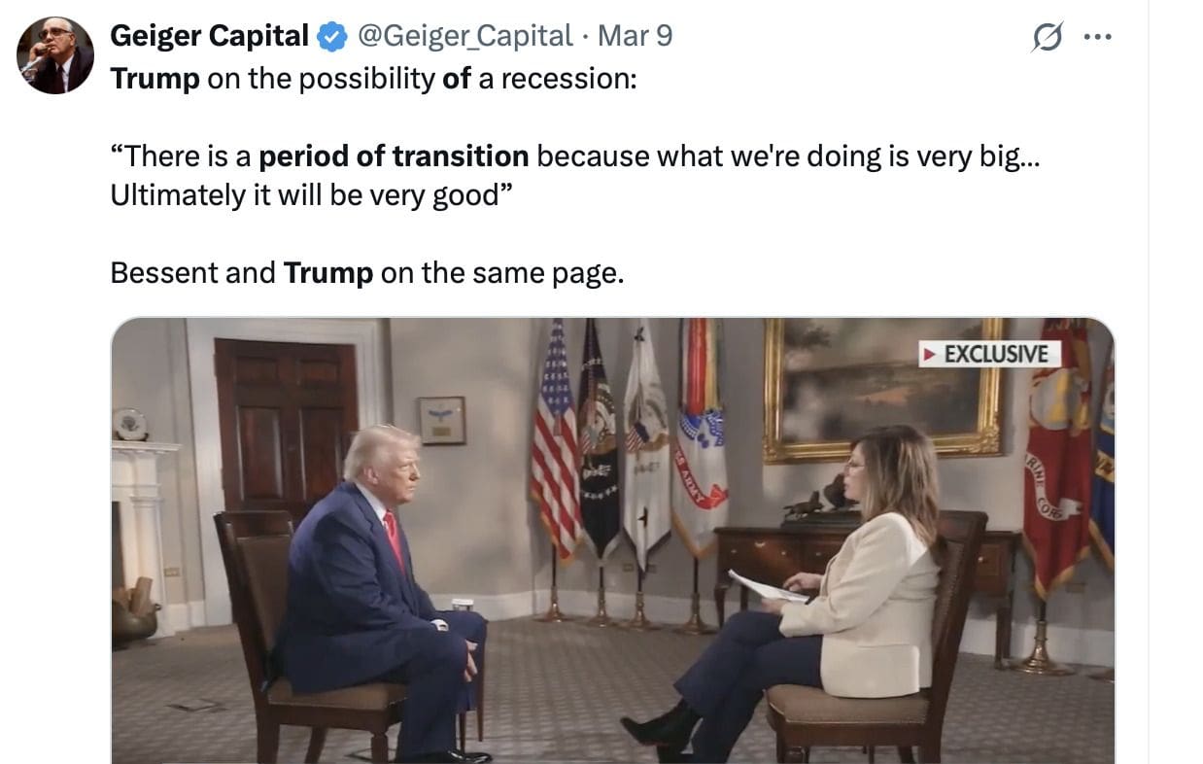Click bold "Trump" at the tweet start
This screenshot has width=1203, height=764.
[155, 79]
